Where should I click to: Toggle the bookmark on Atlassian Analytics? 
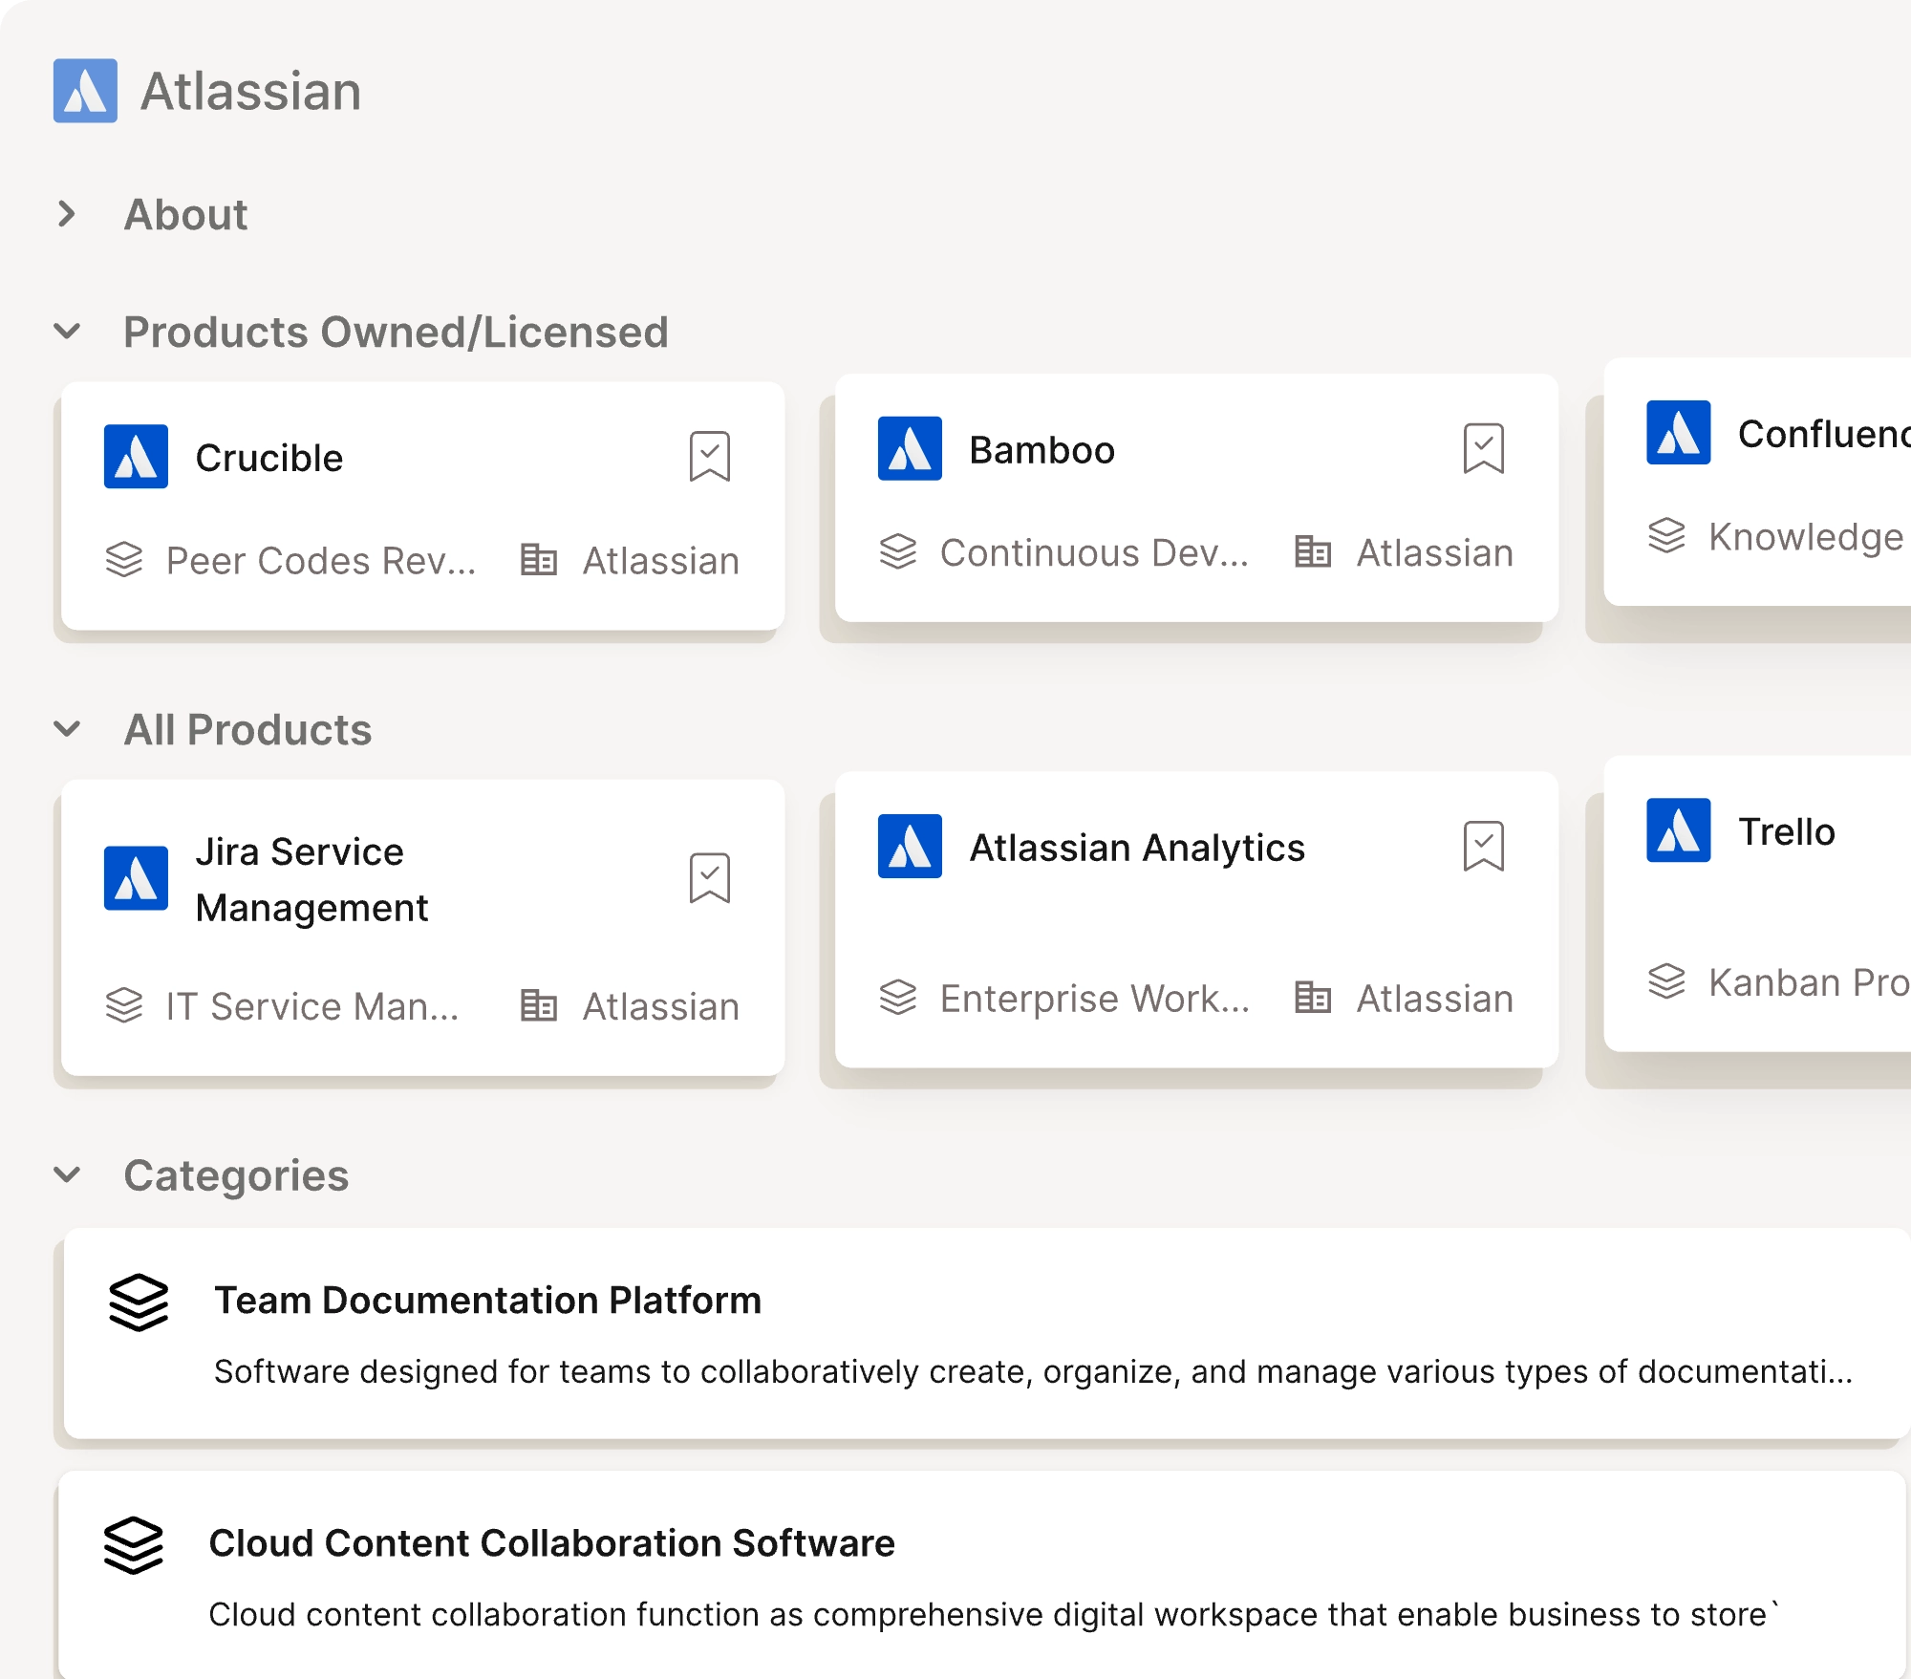pyautogui.click(x=1483, y=848)
